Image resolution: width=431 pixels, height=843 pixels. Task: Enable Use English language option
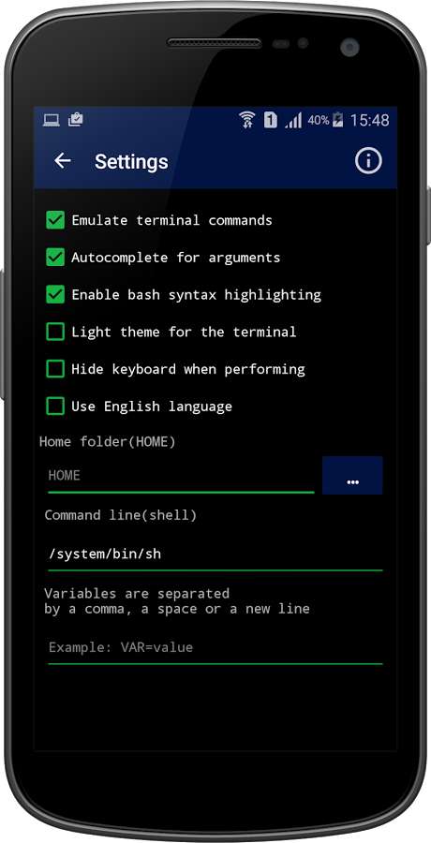(x=55, y=406)
